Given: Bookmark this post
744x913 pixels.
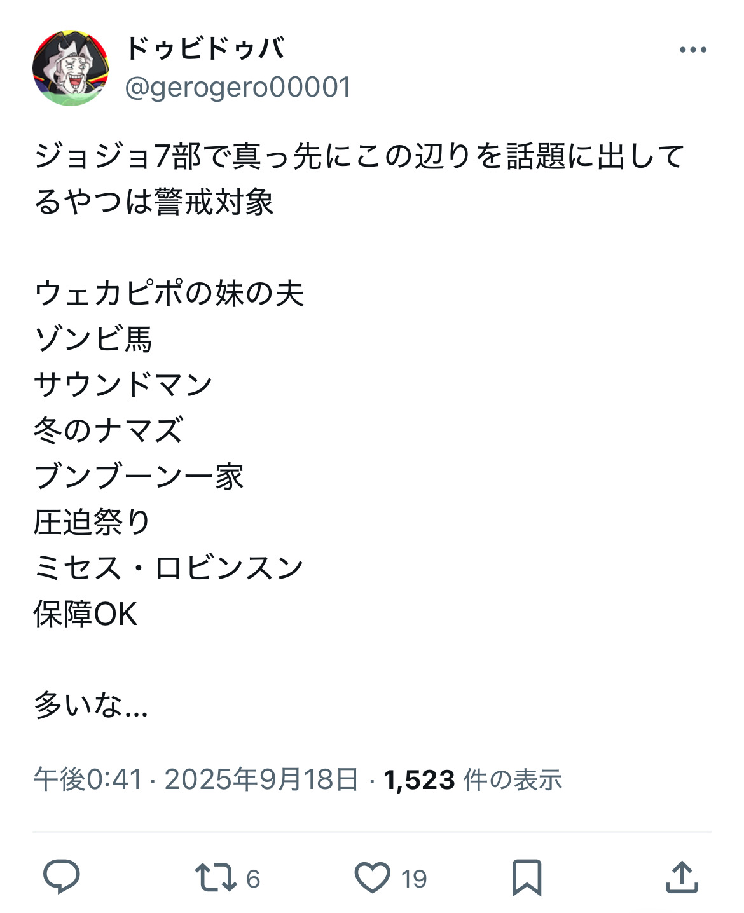Looking at the screenshot, I should (x=527, y=877).
